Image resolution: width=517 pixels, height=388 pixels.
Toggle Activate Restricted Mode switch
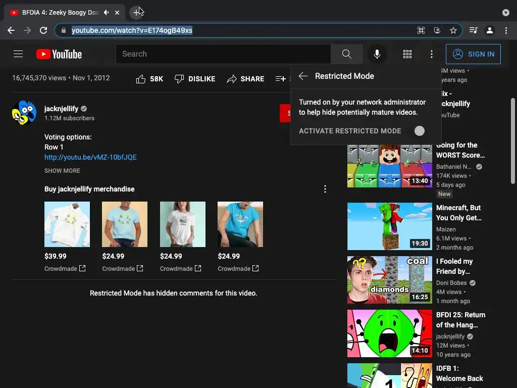419,131
